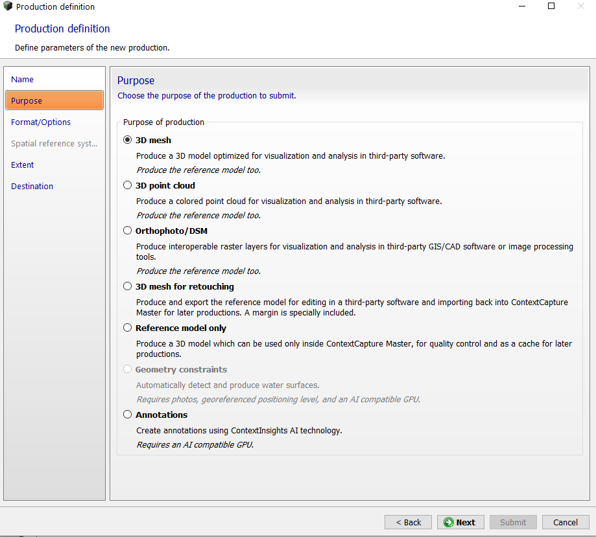Click the Spatial reference system sidebar item
596x537 pixels.
[54, 143]
